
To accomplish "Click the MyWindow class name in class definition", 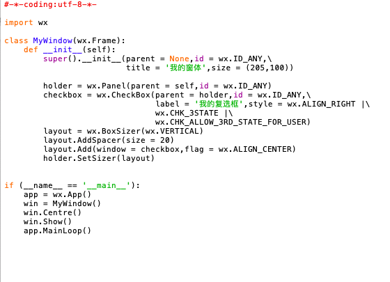I will pos(52,40).
